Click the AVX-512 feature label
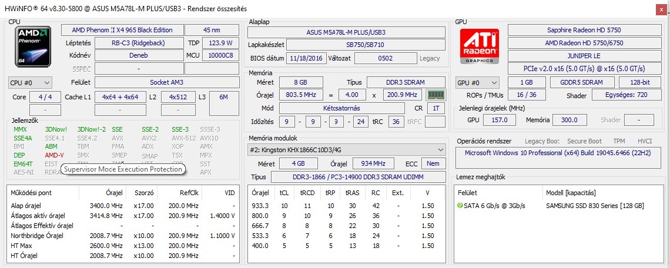This screenshot has width=670, height=268. [184, 138]
